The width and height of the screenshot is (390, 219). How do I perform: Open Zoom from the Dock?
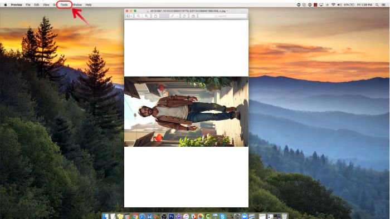pos(245,216)
